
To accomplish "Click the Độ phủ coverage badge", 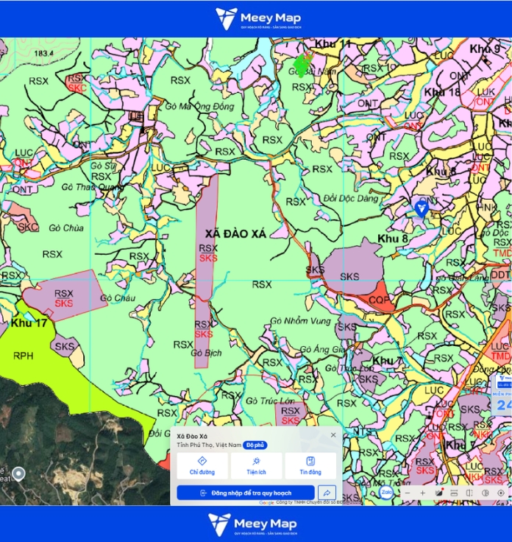I will (255, 445).
